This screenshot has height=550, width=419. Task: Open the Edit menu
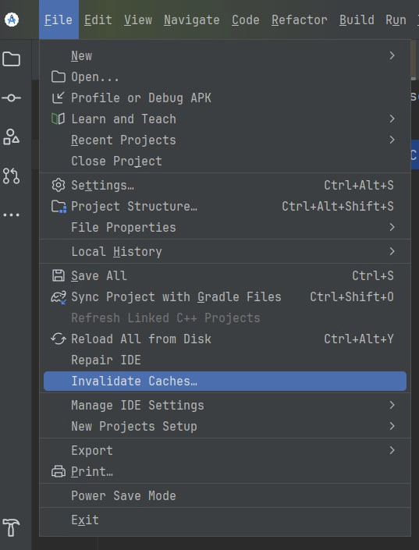point(98,20)
